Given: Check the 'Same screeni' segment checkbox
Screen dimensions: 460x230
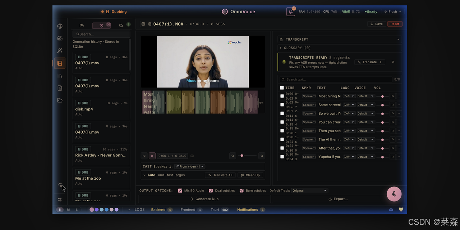Looking at the screenshot, I should 282,105.
